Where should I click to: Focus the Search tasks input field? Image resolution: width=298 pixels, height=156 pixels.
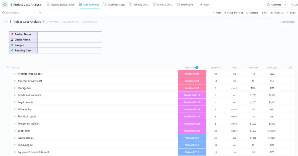point(21,13)
